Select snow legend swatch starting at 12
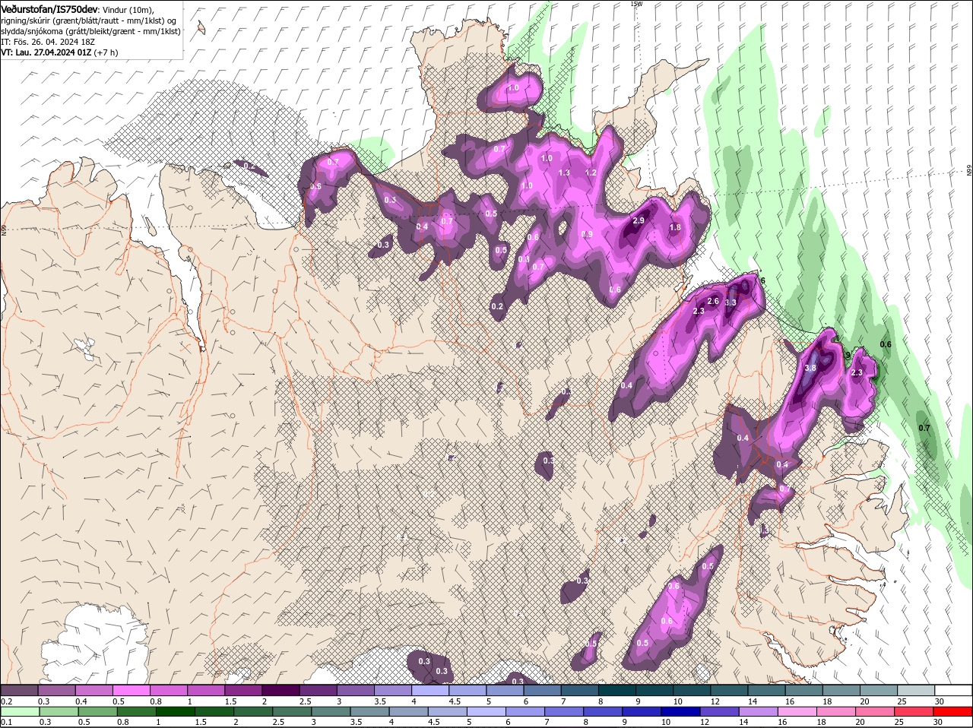The width and height of the screenshot is (973, 728). pos(730,690)
